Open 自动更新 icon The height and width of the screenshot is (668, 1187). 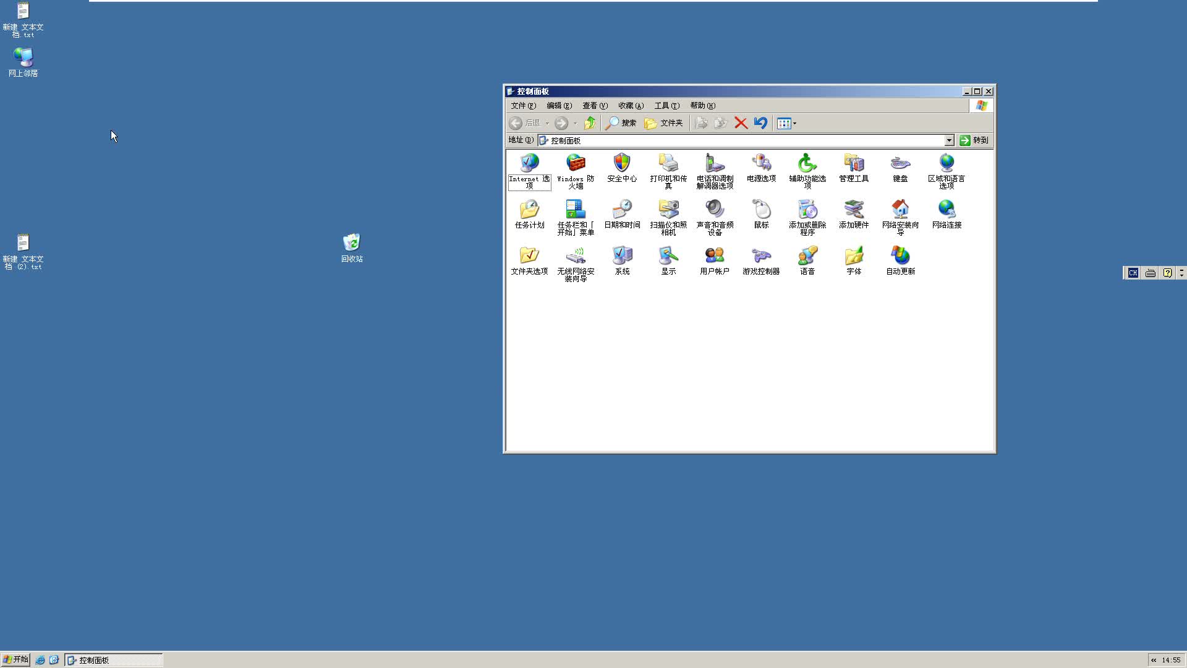pos(900,260)
